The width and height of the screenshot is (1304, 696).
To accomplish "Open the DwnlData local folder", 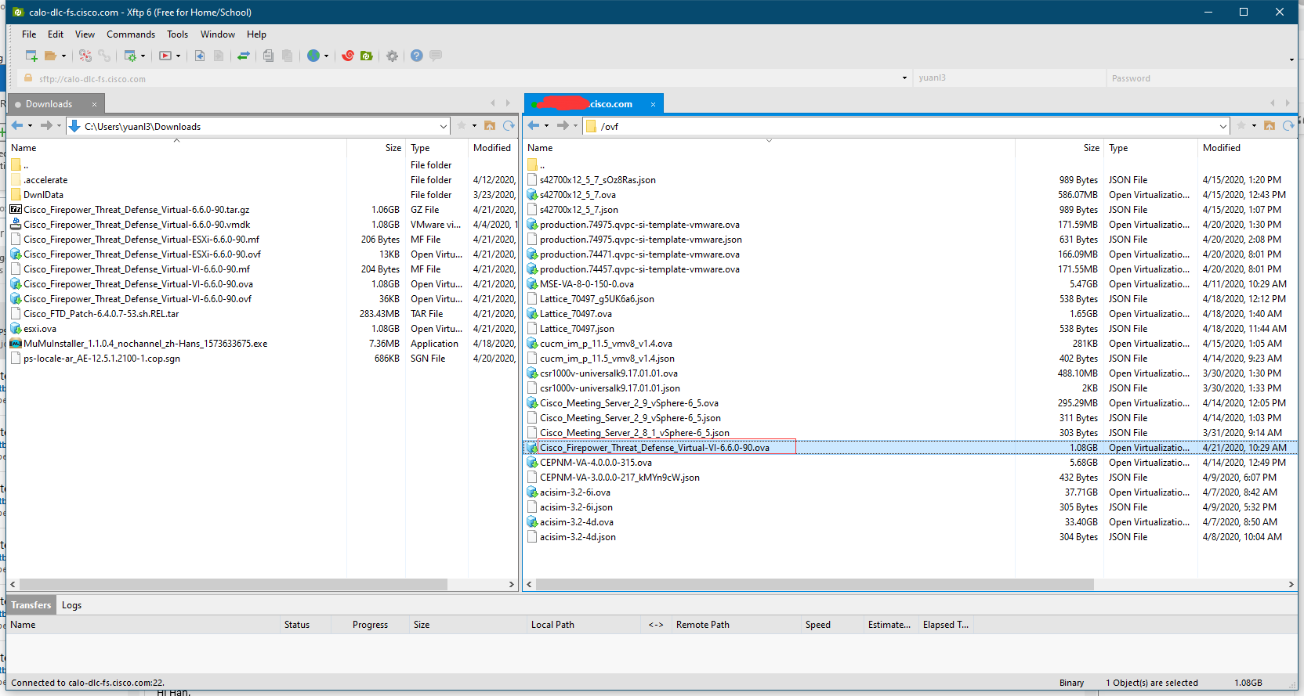I will click(x=43, y=195).
